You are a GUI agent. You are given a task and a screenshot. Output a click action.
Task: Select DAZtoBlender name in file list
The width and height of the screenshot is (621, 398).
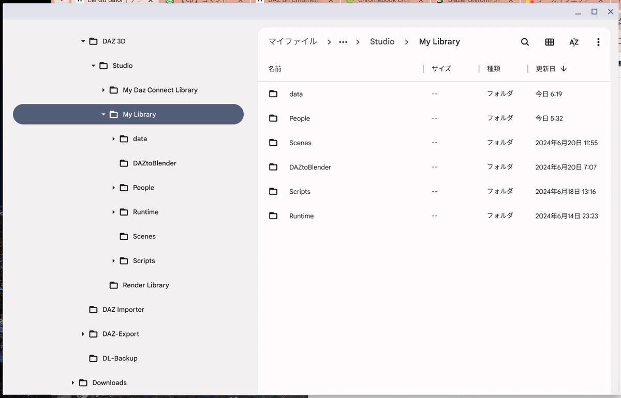[x=310, y=167]
